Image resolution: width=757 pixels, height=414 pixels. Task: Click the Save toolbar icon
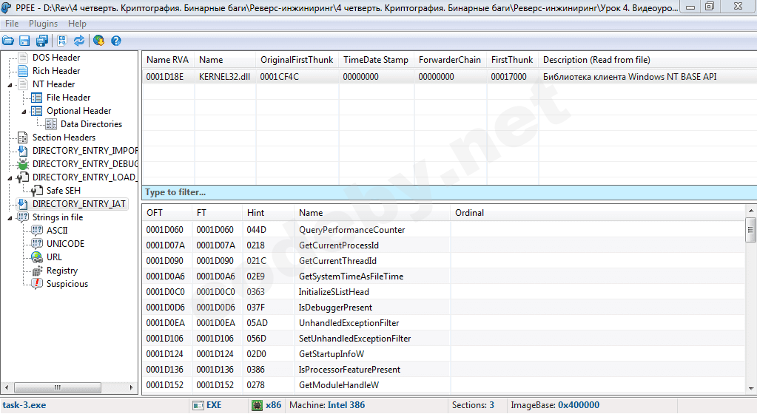(x=24, y=41)
